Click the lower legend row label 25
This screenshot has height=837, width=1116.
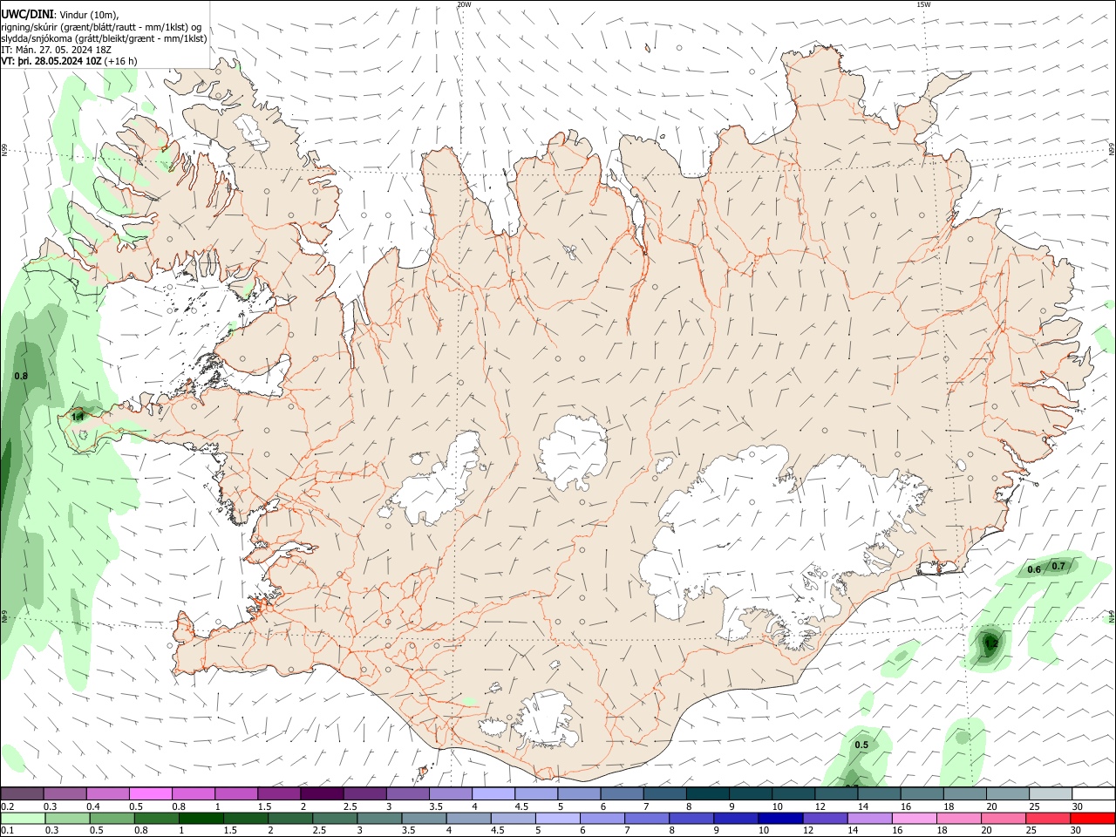pyautogui.click(x=1033, y=830)
